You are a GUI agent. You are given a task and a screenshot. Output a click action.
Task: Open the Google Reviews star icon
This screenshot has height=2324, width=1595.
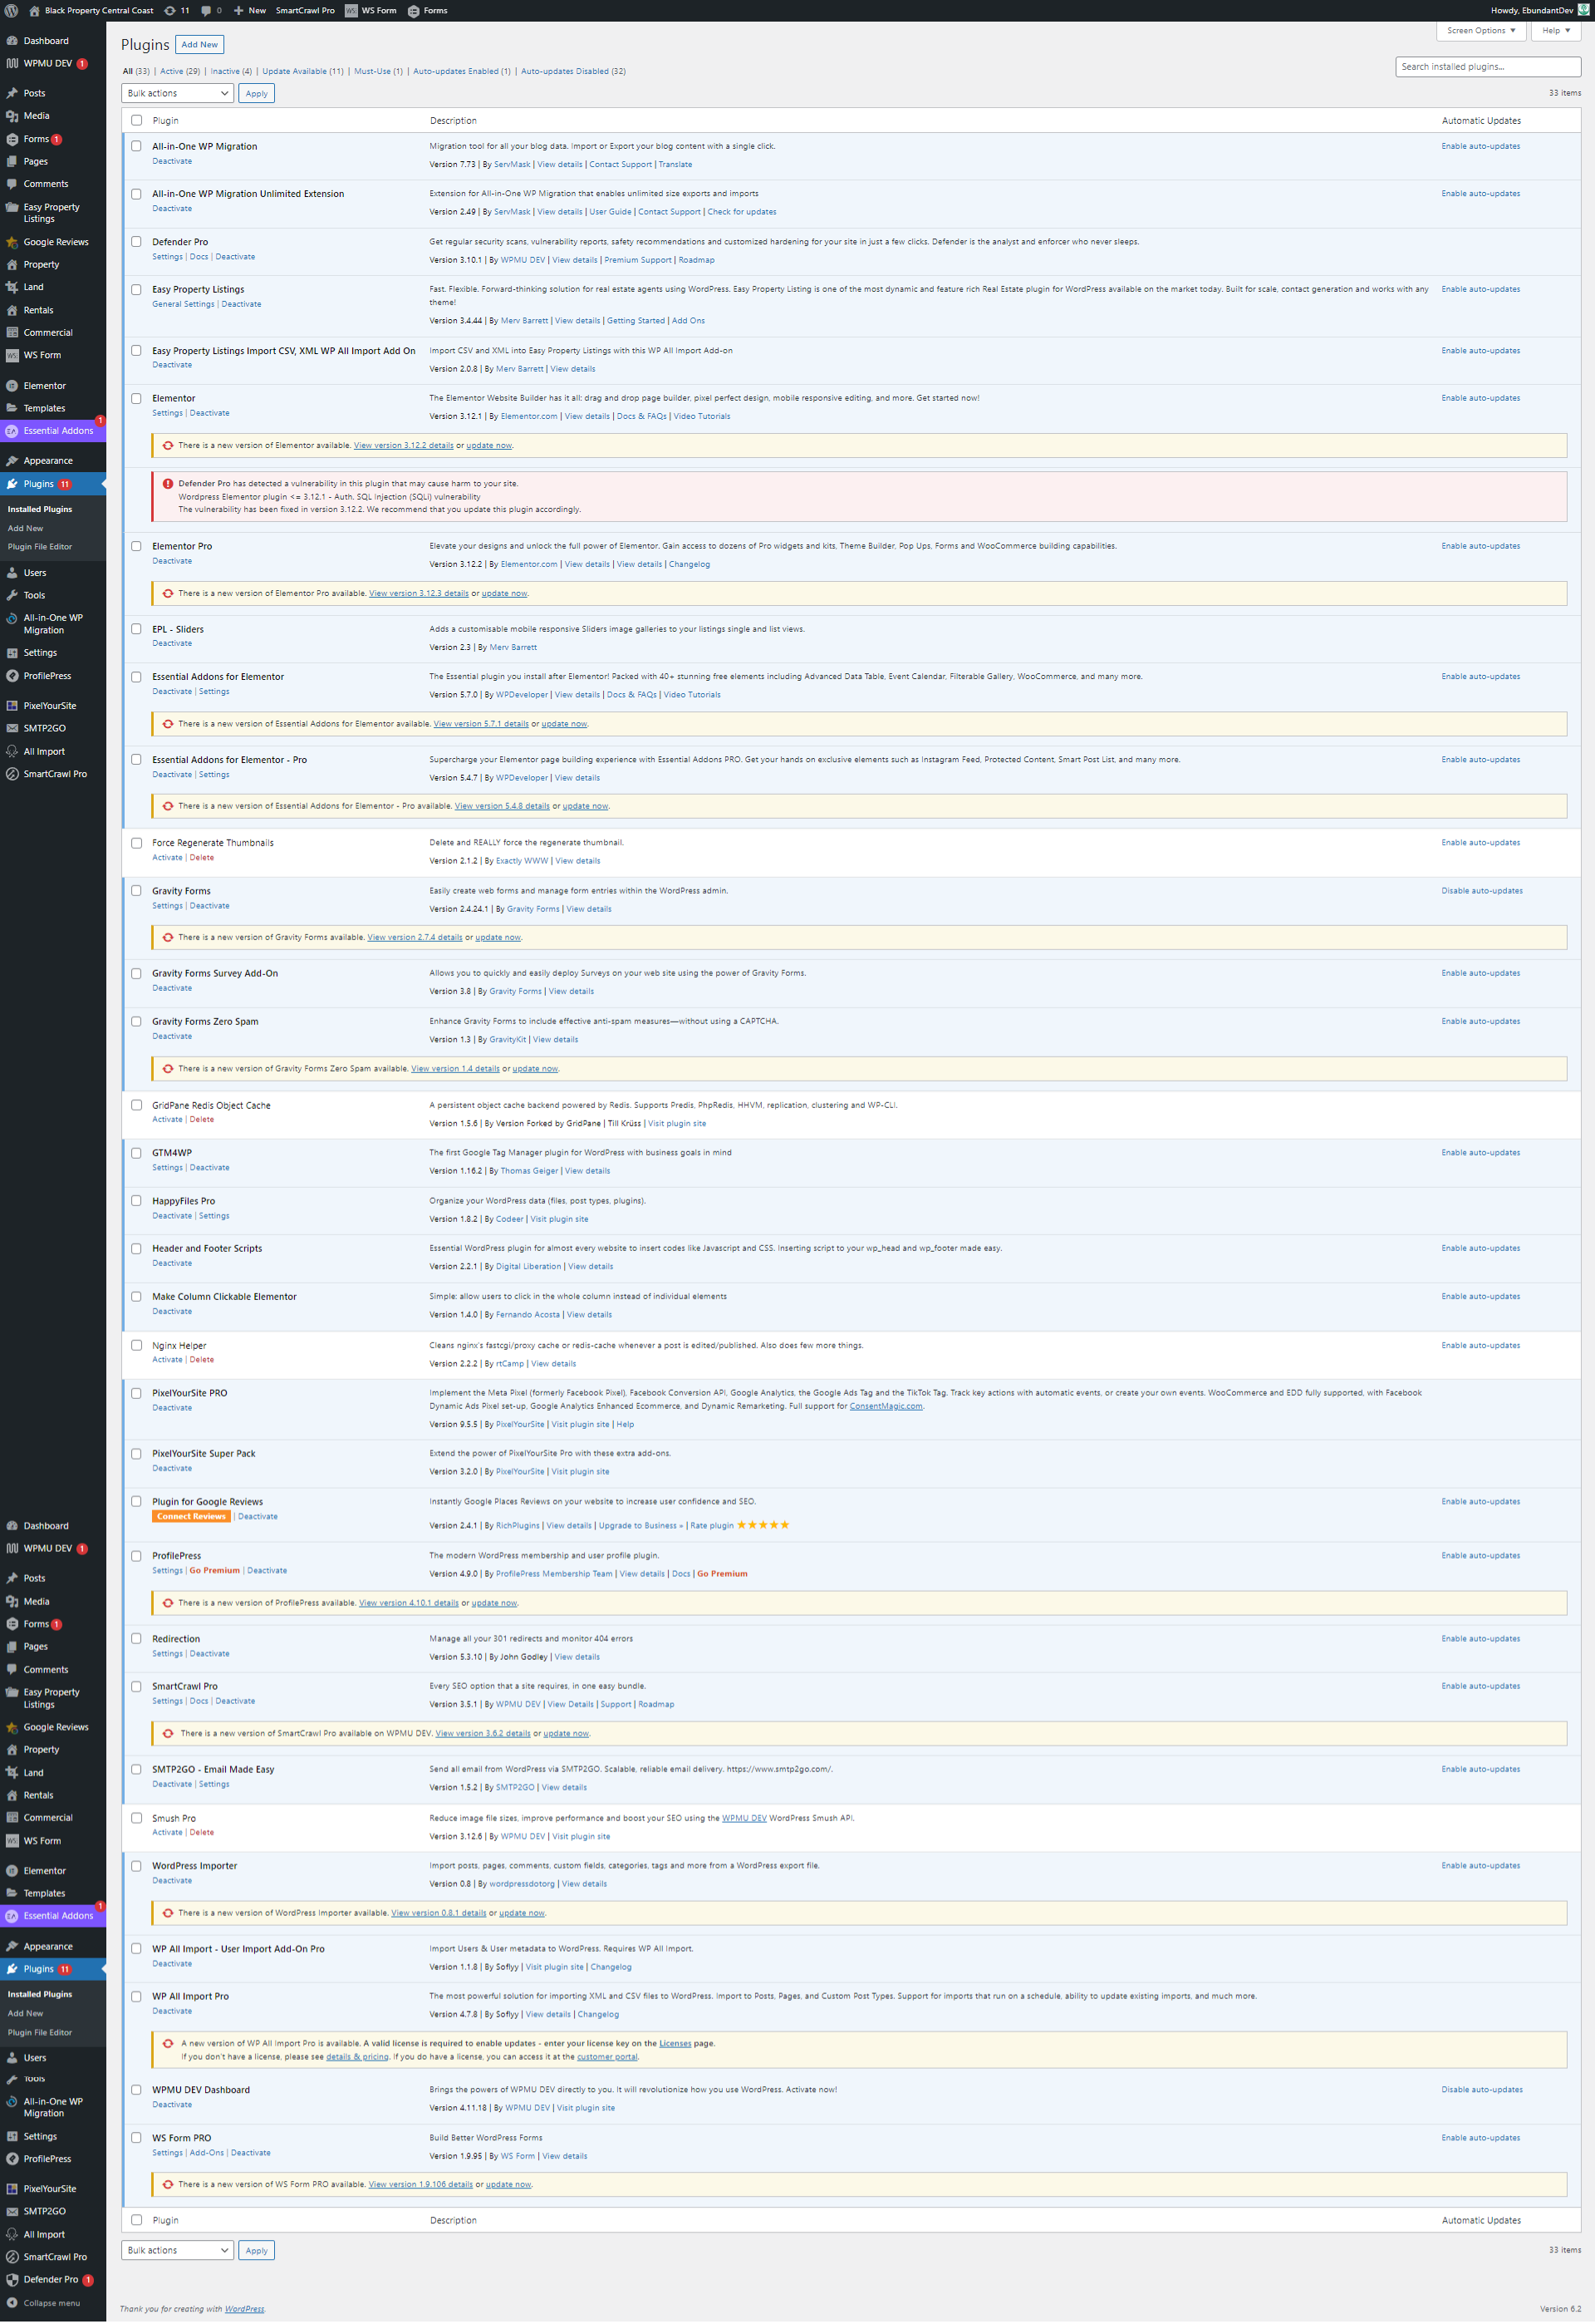click(12, 242)
